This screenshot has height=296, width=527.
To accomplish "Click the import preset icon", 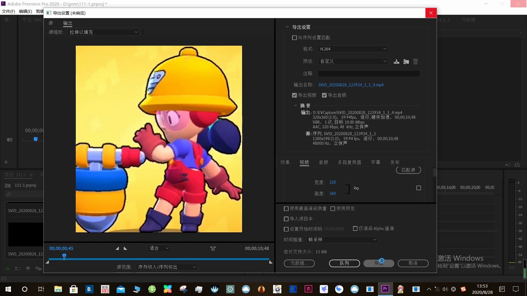I will (406, 61).
